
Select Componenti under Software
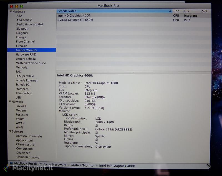click(x=24, y=149)
